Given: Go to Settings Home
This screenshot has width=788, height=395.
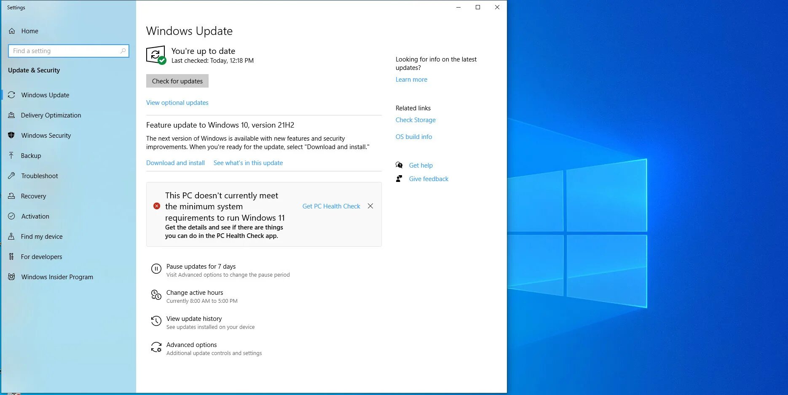Looking at the screenshot, I should coord(29,31).
